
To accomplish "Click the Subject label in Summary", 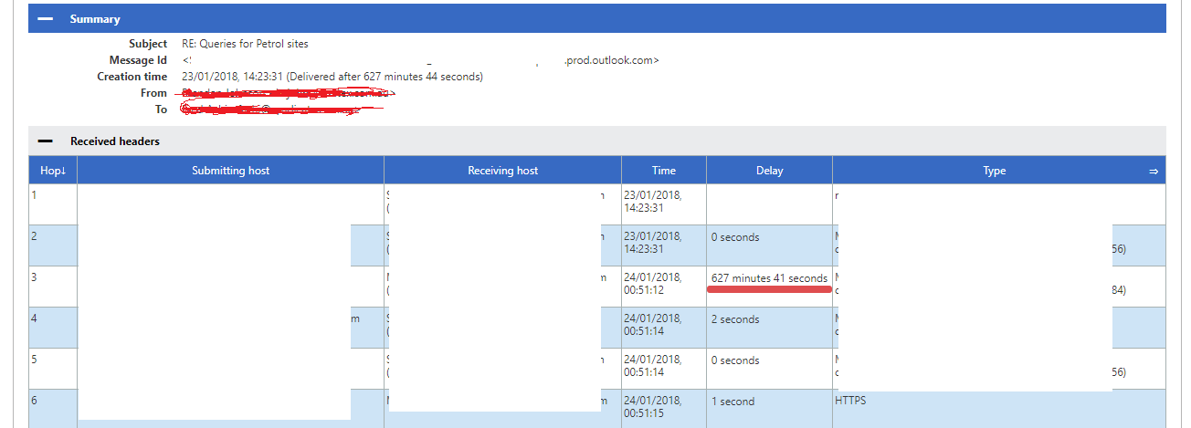I will tap(148, 44).
